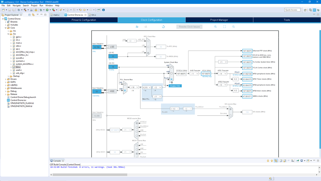Switch to the Debug perspective icon
This screenshot has height=181, width=321.
[318, 10]
